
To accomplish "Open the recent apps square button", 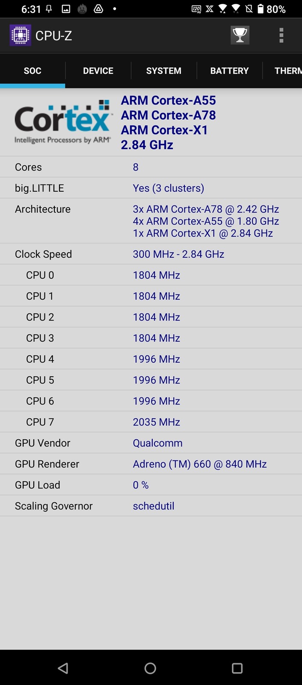I will pos(237,668).
